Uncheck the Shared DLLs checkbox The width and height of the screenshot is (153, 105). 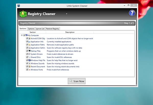point(27,57)
